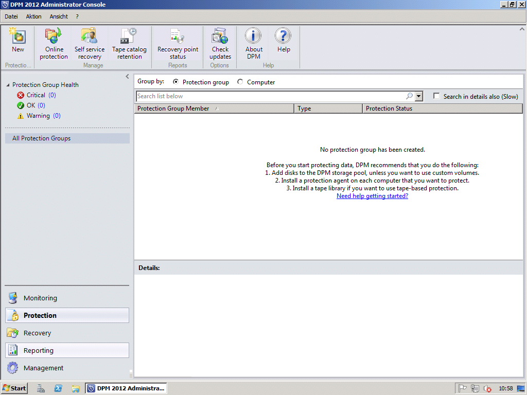527x395 pixels.
Task: Open the Reporting workspace
Action: [67, 350]
